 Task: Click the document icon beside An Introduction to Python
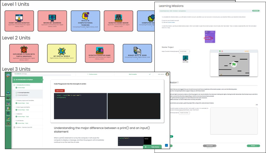coord(14,79)
